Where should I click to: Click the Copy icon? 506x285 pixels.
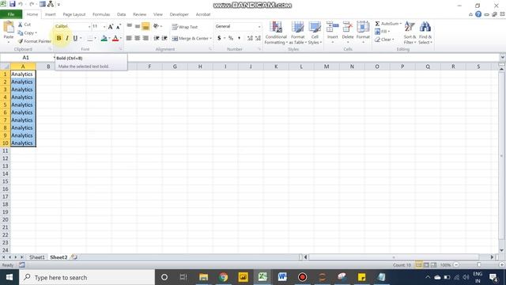point(21,32)
